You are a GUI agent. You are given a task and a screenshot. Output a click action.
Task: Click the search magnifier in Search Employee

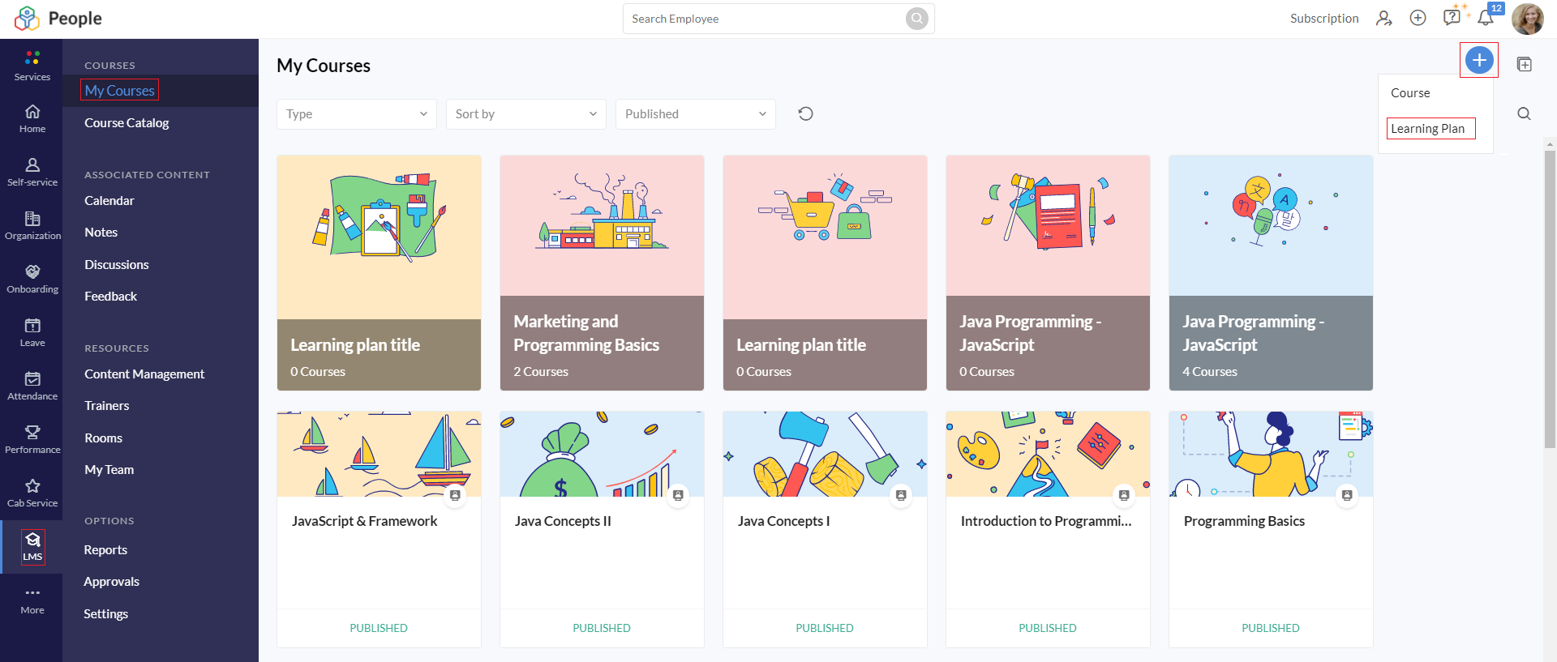916,19
